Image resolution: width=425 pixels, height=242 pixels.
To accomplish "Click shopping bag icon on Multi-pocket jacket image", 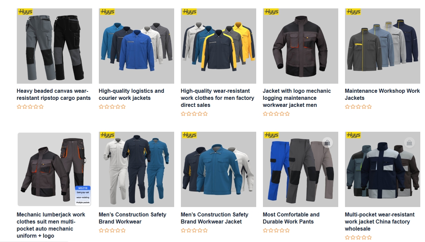I will click(409, 143).
